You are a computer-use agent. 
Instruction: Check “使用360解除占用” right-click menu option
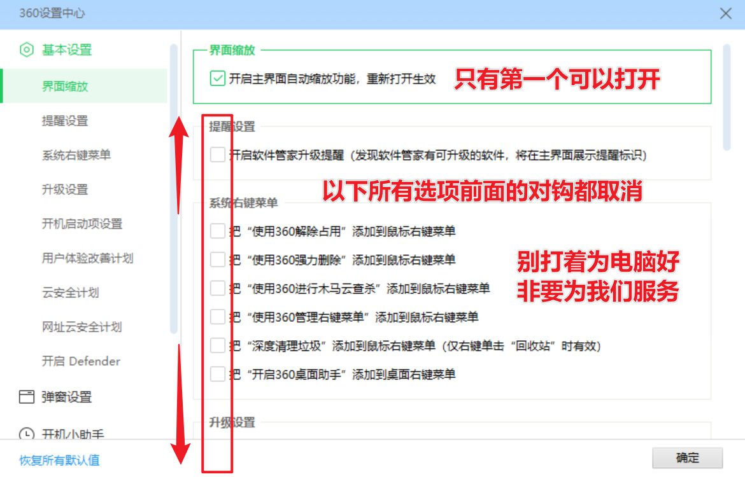pyautogui.click(x=218, y=231)
